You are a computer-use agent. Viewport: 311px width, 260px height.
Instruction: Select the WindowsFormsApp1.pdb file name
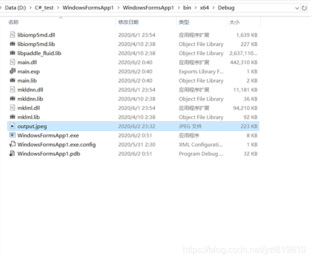[x=49, y=154]
